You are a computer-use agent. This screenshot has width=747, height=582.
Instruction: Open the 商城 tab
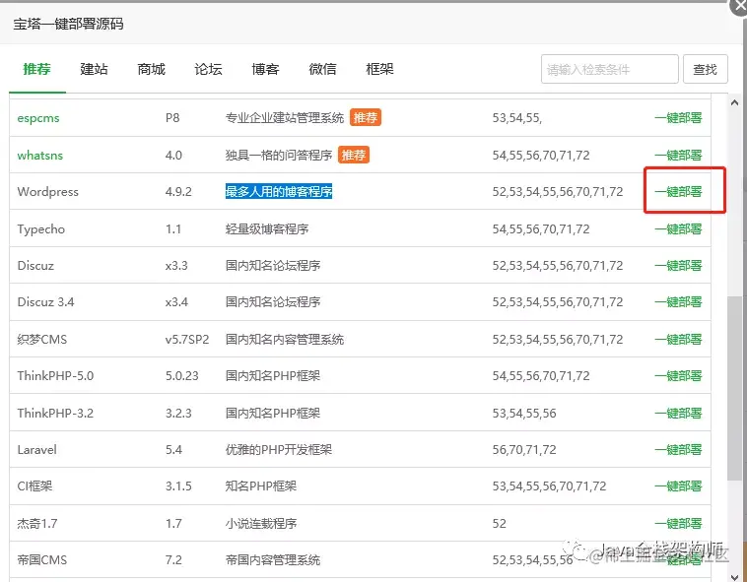pyautogui.click(x=151, y=70)
